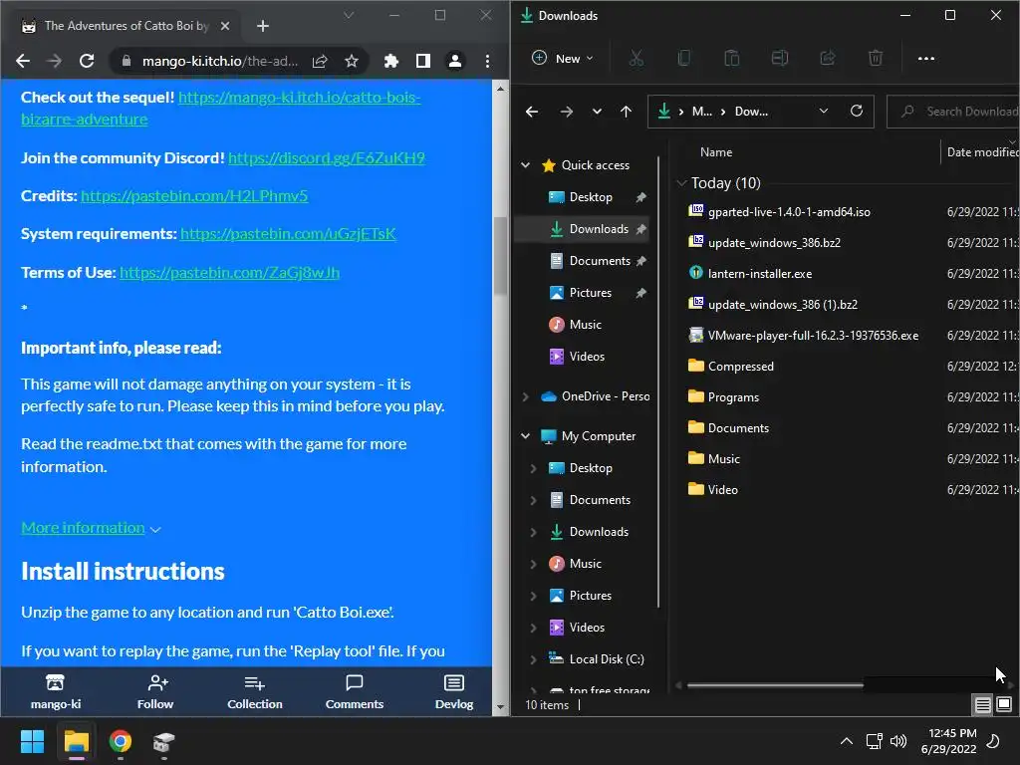This screenshot has width=1020, height=765.
Task: Click the Search Downloads box
Action: coord(953,112)
